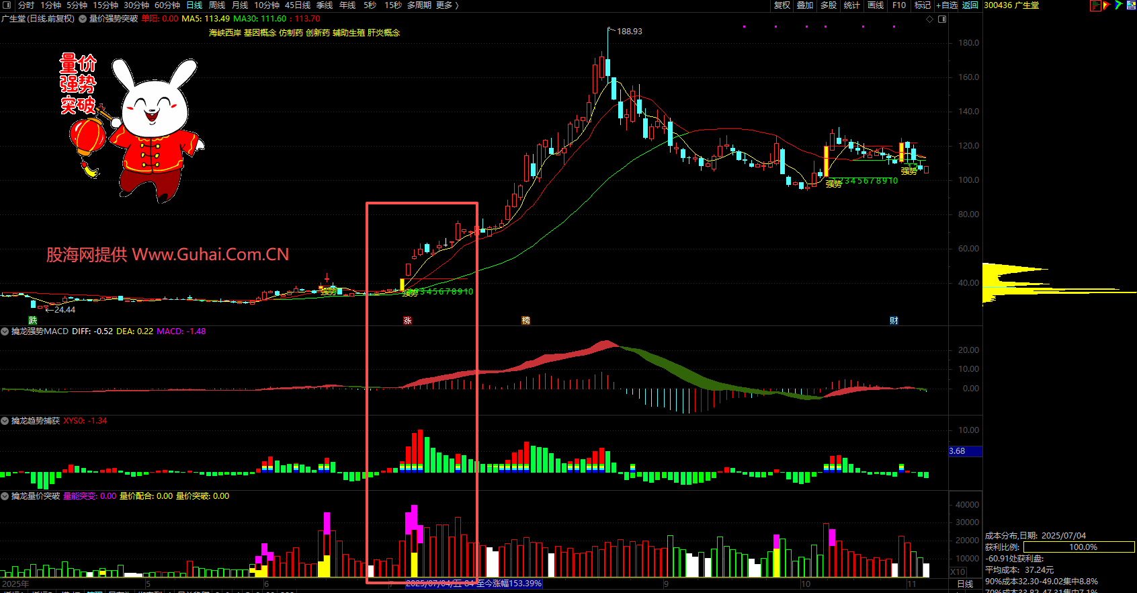
Task: Click the blue window icon at top-right
Action: click(1131, 5)
